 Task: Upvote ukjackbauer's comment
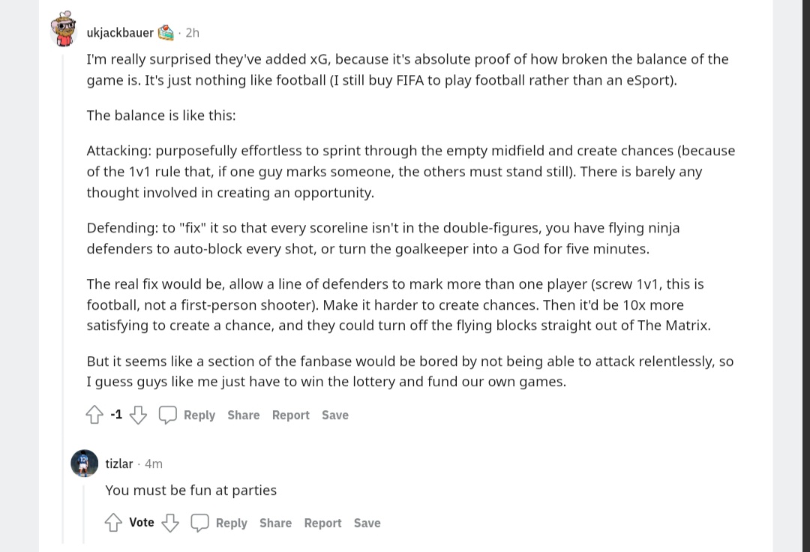[94, 415]
